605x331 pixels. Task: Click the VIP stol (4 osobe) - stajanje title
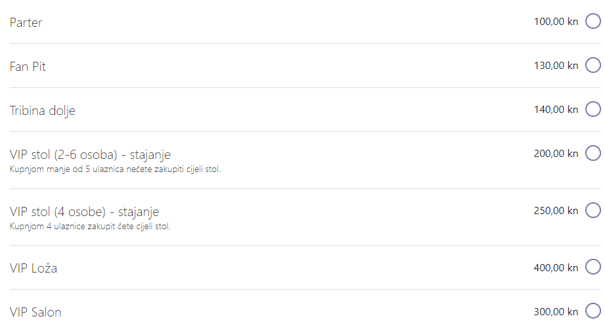85,212
